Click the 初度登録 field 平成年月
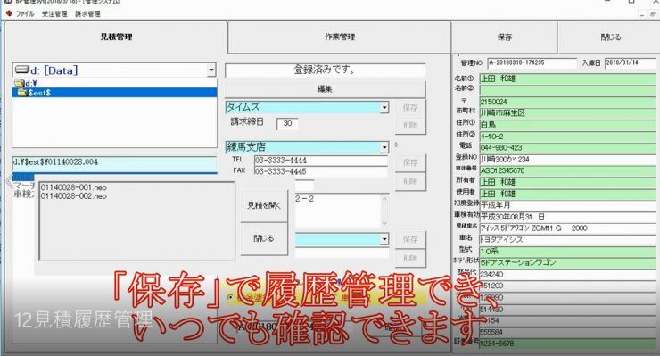660x356 pixels. coord(567,205)
